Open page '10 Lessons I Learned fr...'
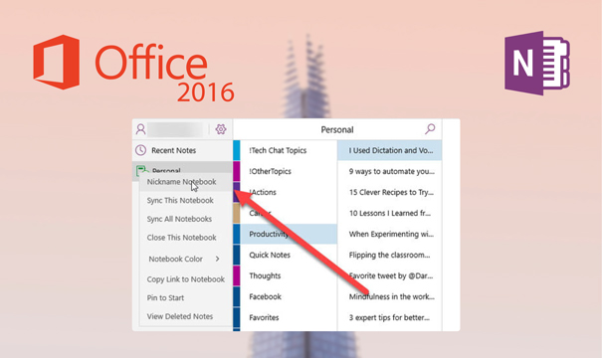Screen dimensions: 602x358 coord(390,213)
